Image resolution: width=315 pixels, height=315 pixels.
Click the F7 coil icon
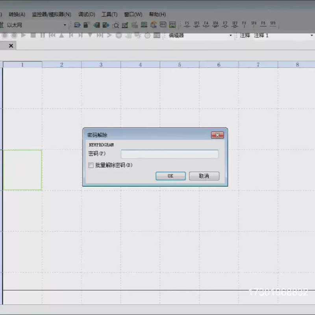point(225,24)
